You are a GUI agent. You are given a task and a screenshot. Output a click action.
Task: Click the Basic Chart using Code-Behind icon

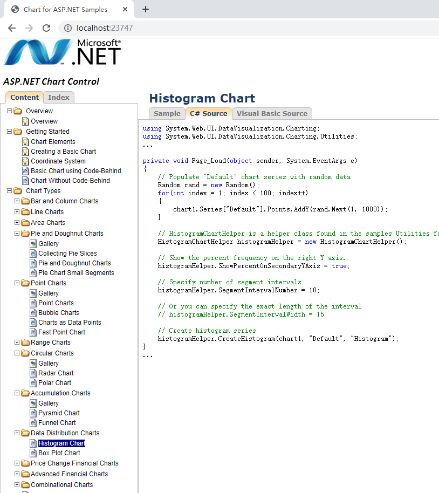[x=25, y=171]
